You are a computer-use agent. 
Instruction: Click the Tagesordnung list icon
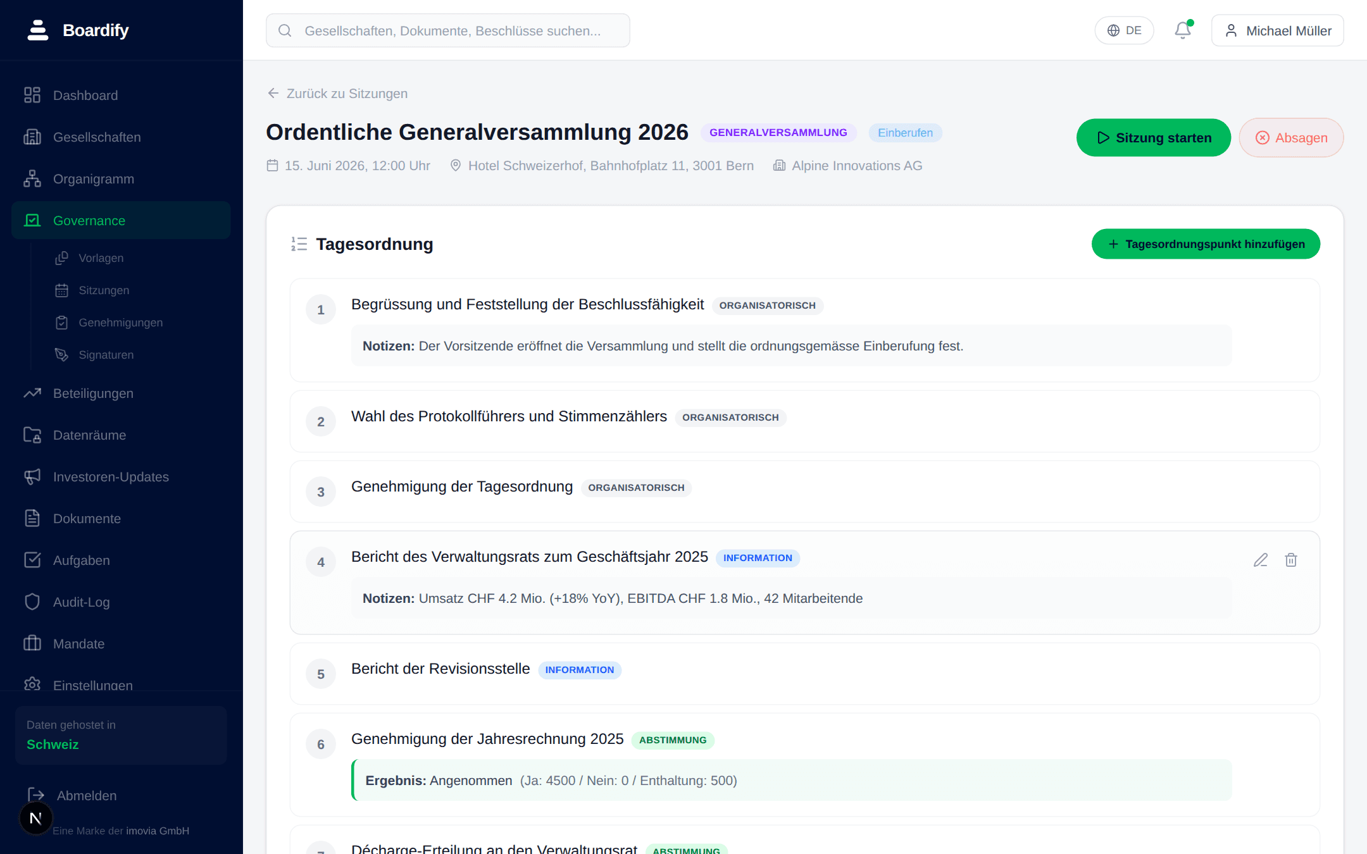[299, 244]
